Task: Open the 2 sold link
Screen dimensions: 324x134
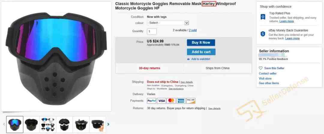Action: tap(193, 30)
